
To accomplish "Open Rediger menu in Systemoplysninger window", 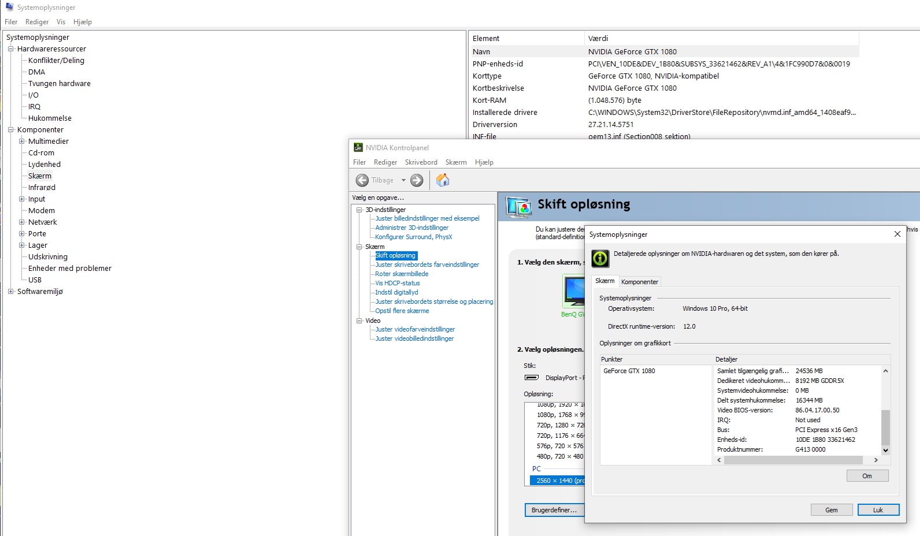I will [x=37, y=22].
